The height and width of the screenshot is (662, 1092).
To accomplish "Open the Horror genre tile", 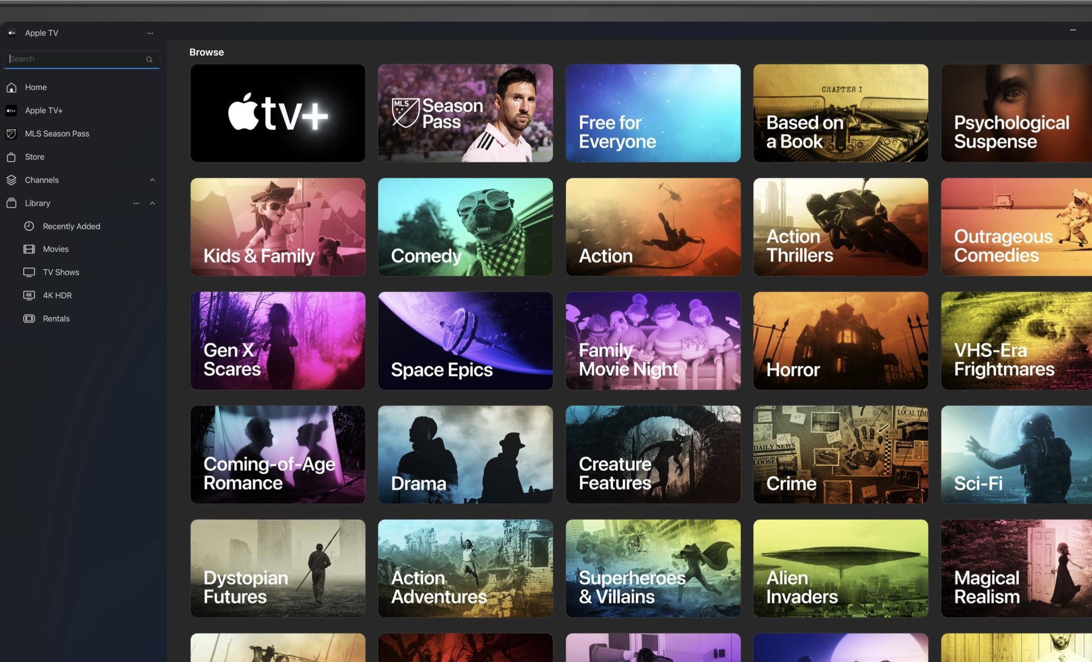I will (840, 341).
